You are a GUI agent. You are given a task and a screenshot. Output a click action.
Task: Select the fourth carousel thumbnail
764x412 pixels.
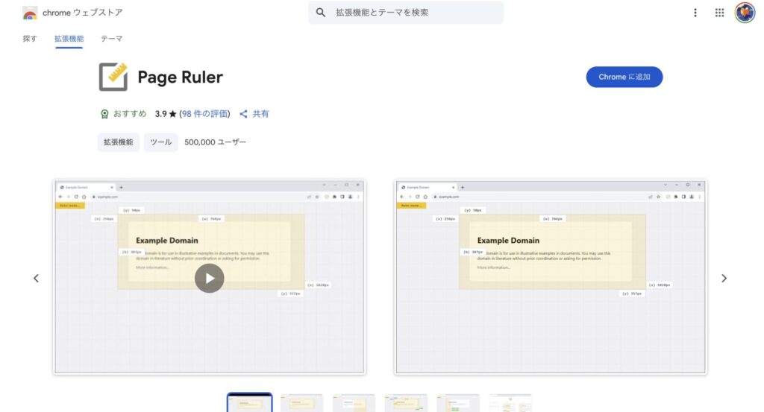[406, 403]
